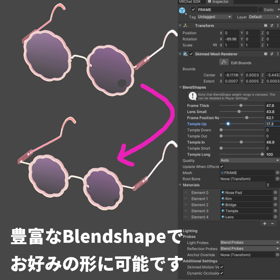Disable the Skinned Mesh Renderer component checkbox
The image size is (280, 280).
pyautogui.click(x=191, y=54)
